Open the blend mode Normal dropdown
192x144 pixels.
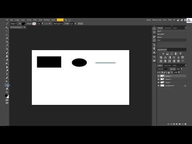(x=163, y=69)
